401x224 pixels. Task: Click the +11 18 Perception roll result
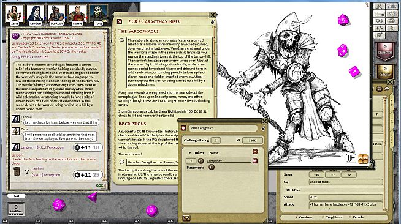pos(88,147)
